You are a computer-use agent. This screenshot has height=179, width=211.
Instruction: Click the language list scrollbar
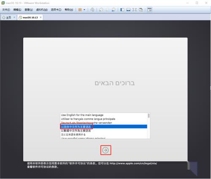pyautogui.click(x=149, y=116)
